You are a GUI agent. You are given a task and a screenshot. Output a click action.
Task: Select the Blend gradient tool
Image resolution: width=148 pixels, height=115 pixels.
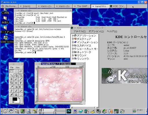[x=21, y=87]
